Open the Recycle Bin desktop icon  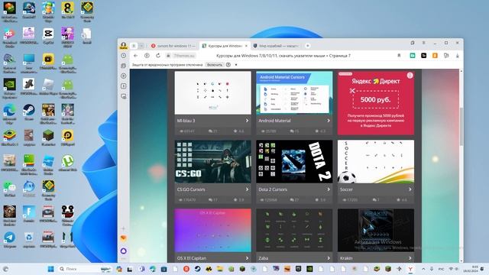coord(29,240)
